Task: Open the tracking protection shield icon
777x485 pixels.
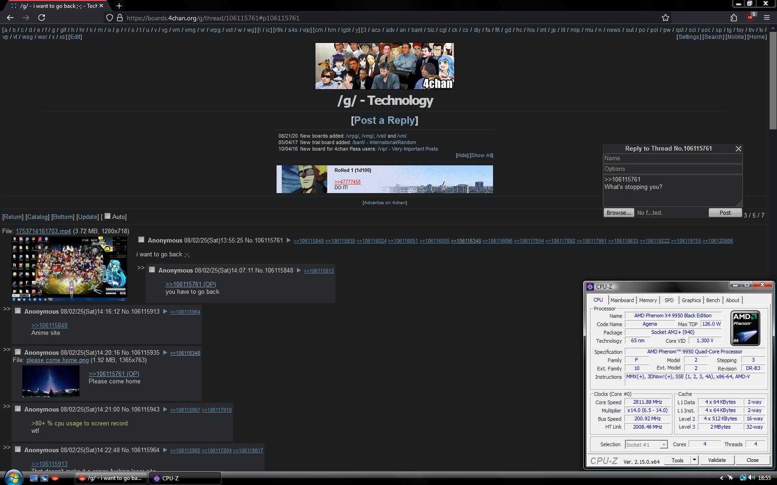Action: tap(110, 18)
